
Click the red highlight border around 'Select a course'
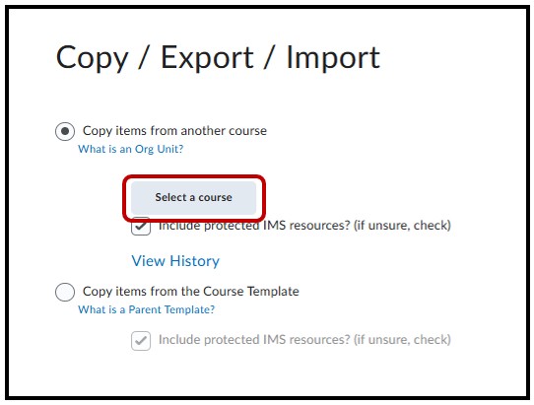(194, 177)
